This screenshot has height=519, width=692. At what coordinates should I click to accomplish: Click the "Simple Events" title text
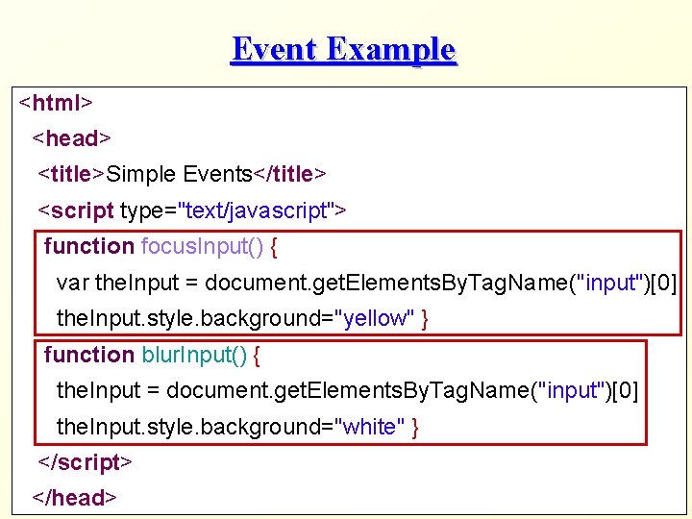pos(179,174)
